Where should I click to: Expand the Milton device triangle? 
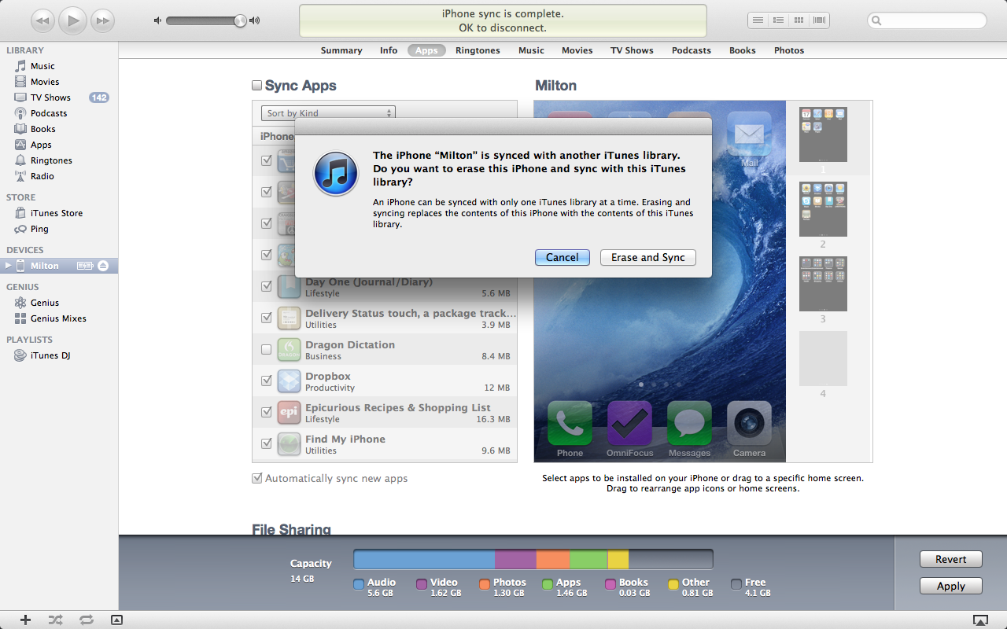(x=9, y=266)
